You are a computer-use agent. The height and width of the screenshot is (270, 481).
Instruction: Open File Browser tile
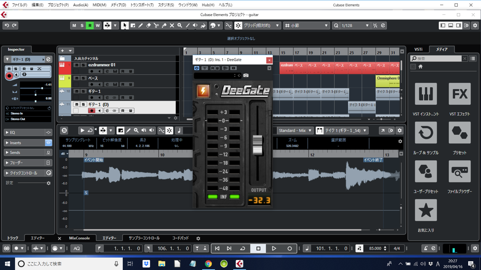[x=459, y=172]
